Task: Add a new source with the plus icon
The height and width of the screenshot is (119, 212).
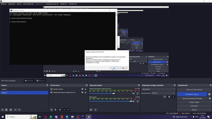Action: point(52,110)
